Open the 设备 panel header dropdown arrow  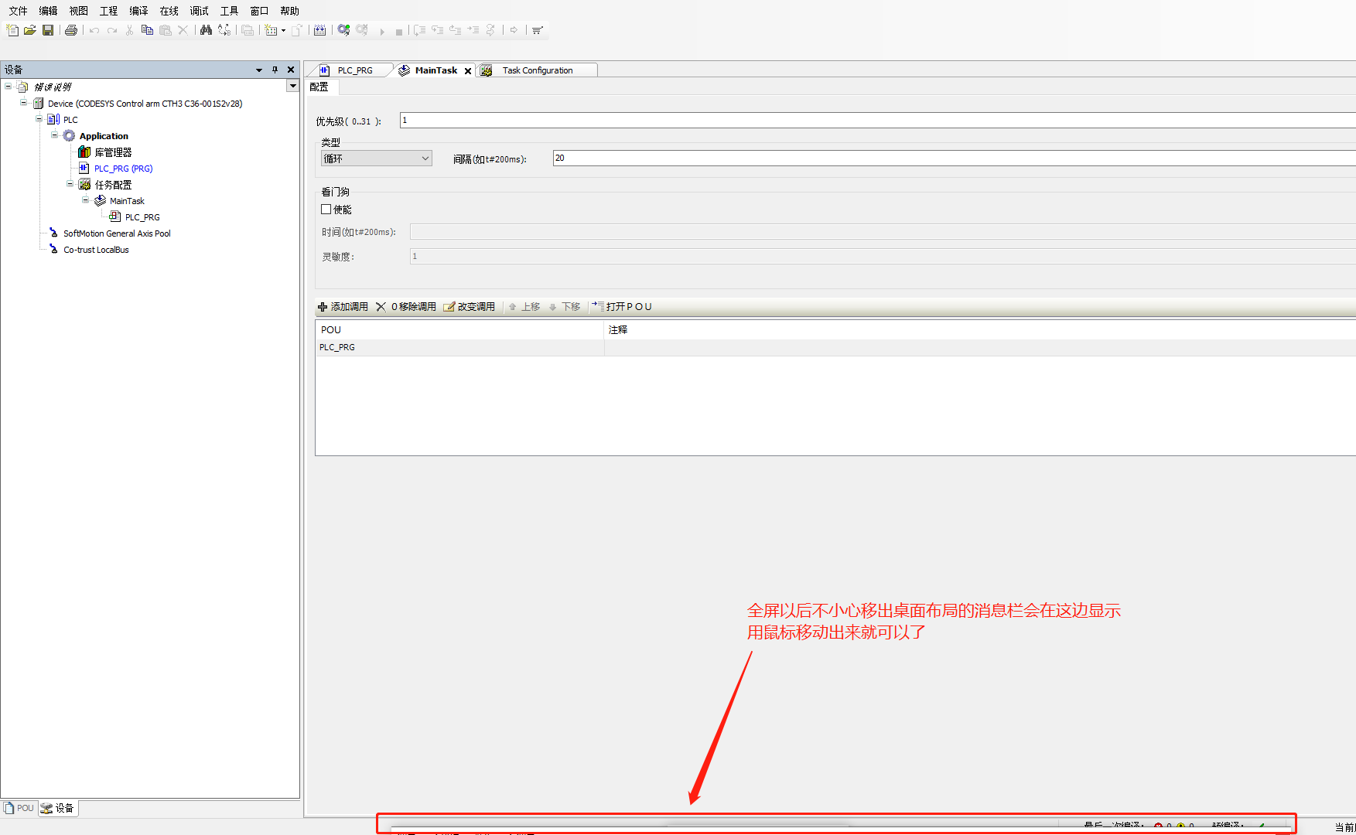(259, 70)
